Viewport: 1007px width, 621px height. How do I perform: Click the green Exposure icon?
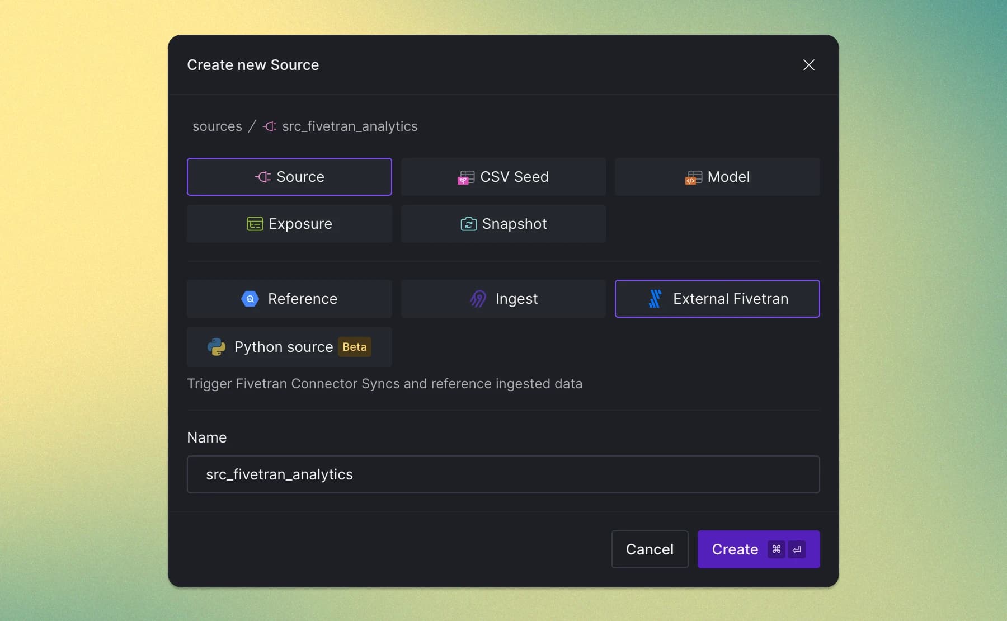point(255,224)
